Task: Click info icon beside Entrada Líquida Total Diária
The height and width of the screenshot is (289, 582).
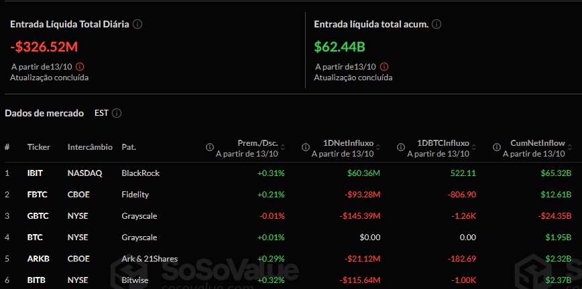Action: tap(137, 24)
